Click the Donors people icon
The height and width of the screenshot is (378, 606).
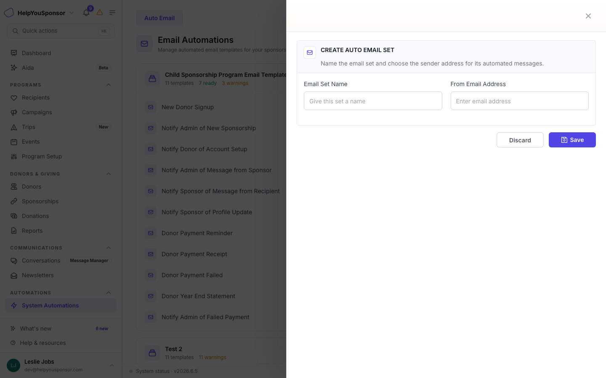tap(14, 186)
